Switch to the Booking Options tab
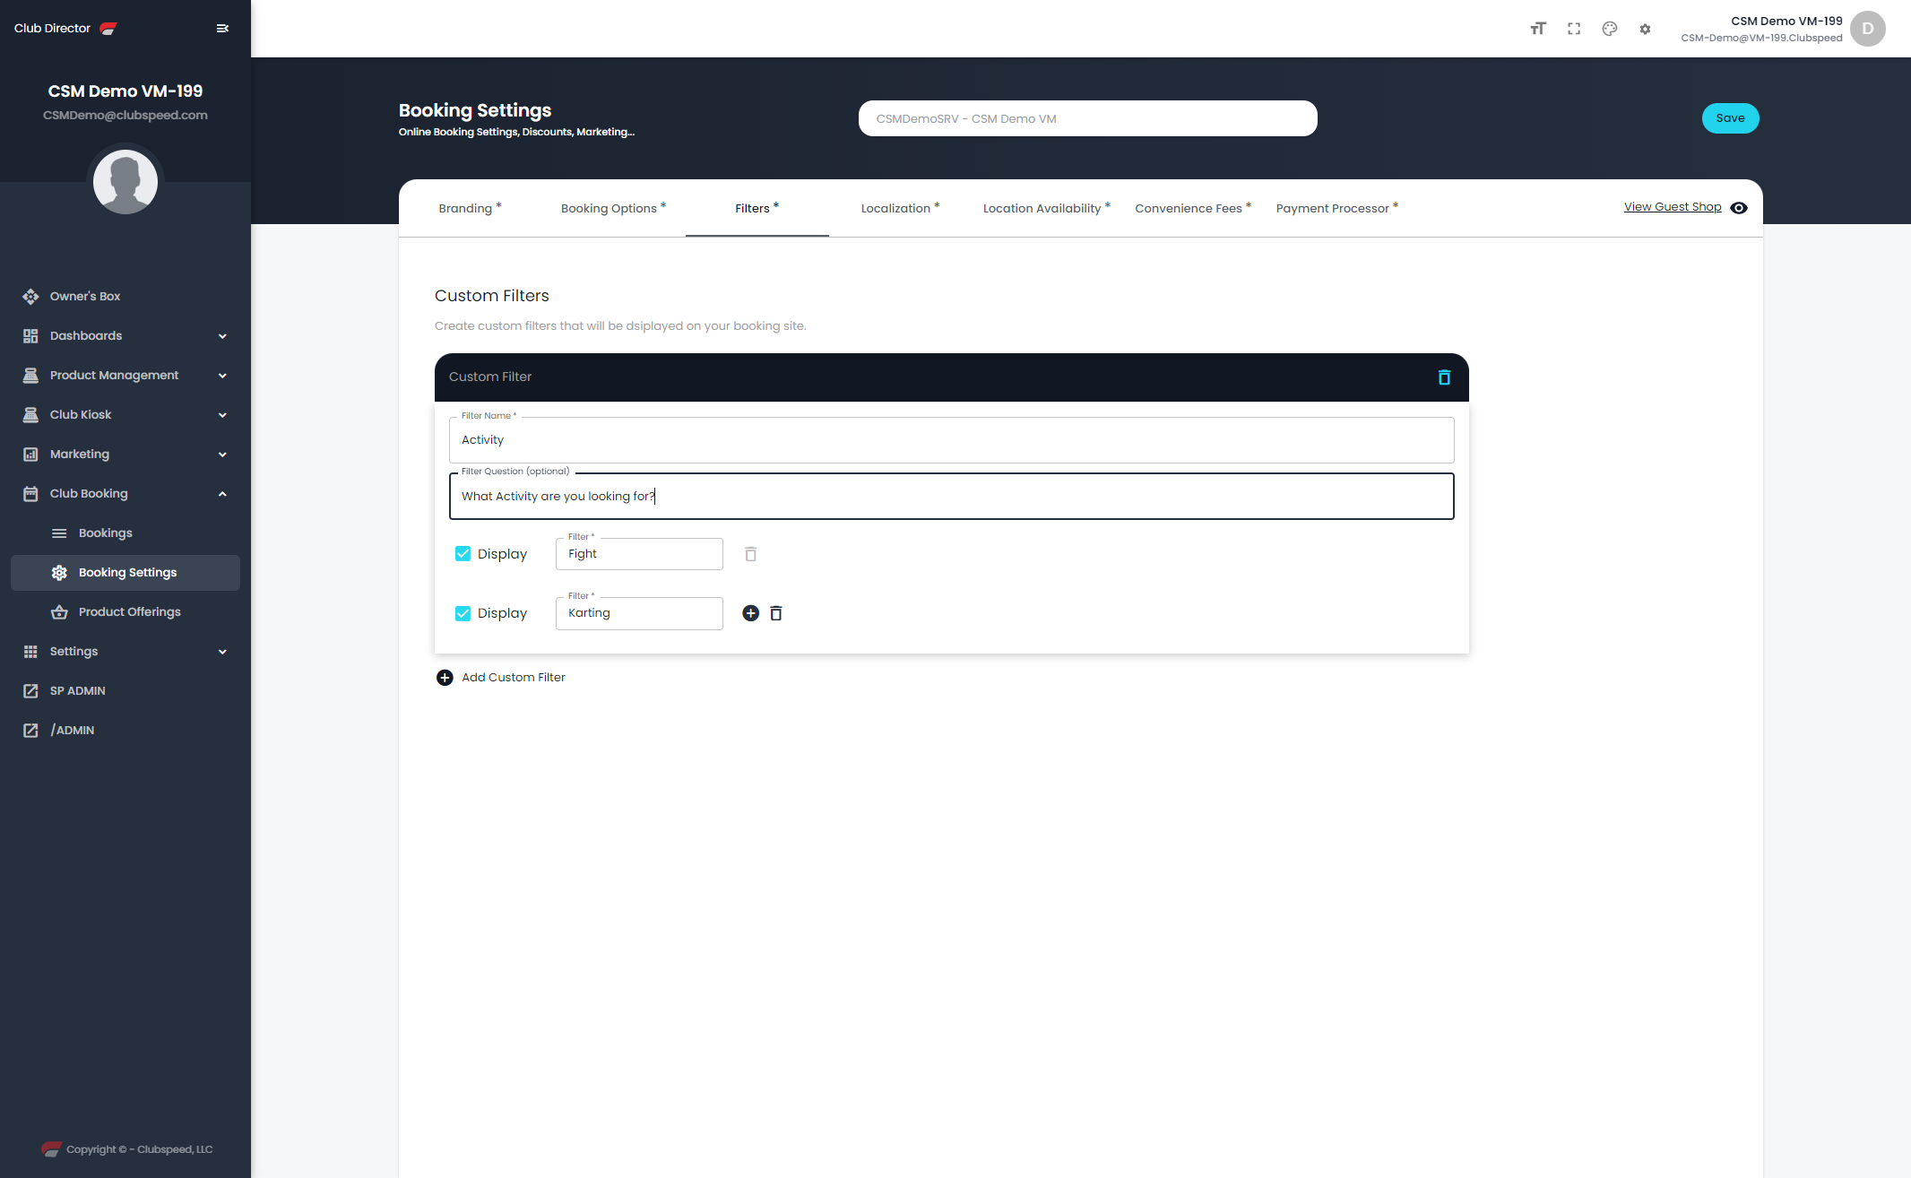 click(x=614, y=208)
